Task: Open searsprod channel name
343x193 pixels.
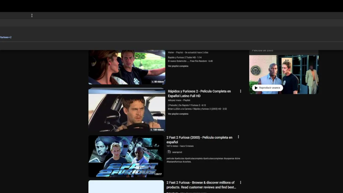Action: coord(177,152)
